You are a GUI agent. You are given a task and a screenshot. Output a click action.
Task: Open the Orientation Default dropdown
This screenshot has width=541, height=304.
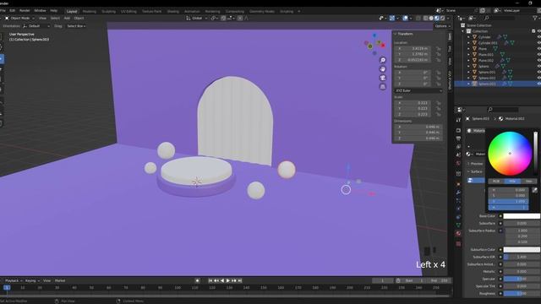(x=36, y=26)
